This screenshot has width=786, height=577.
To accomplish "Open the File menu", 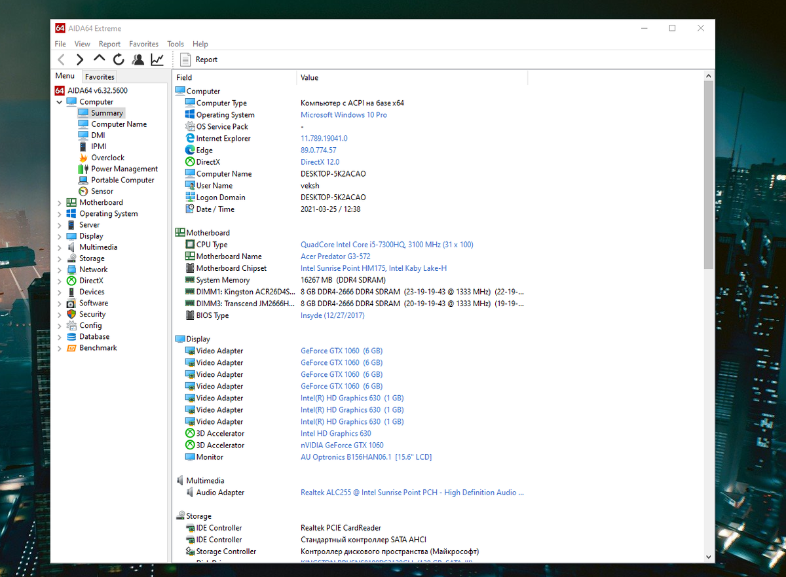I will pyautogui.click(x=60, y=44).
